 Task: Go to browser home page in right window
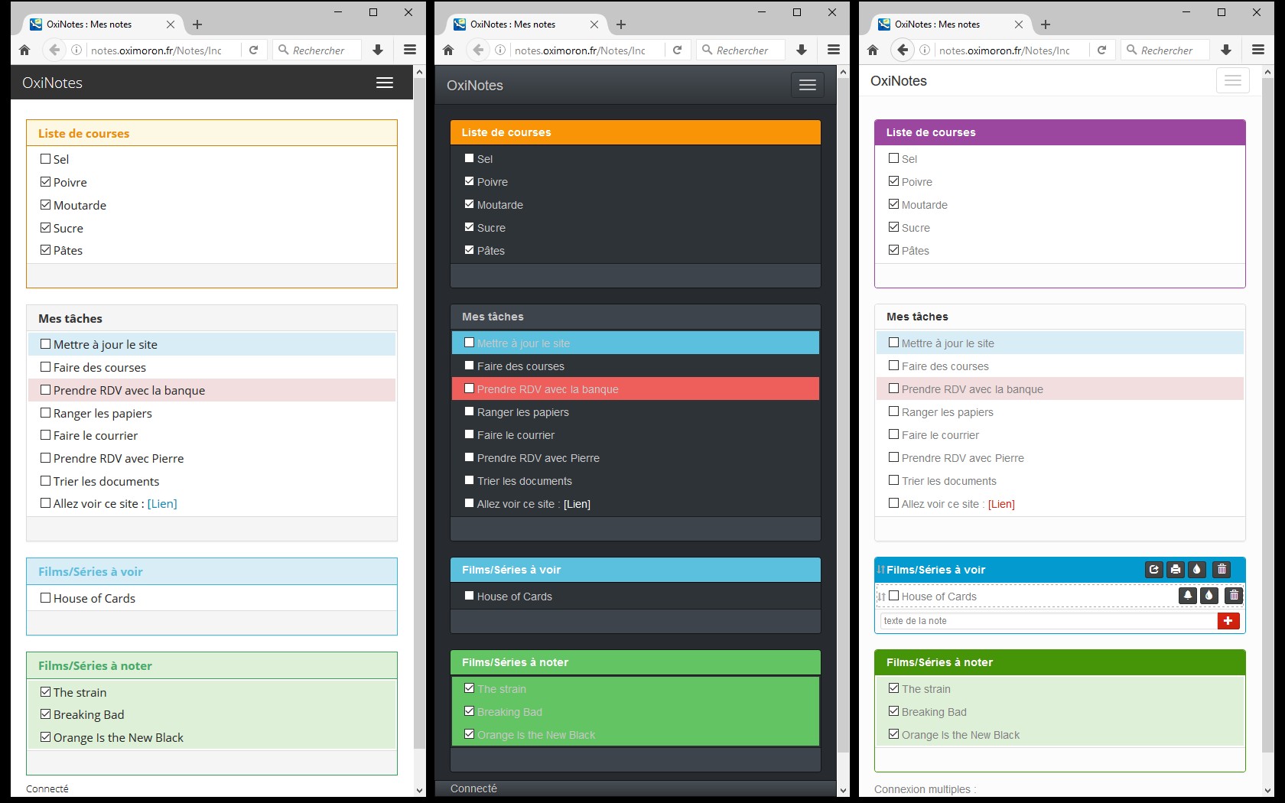click(x=873, y=50)
